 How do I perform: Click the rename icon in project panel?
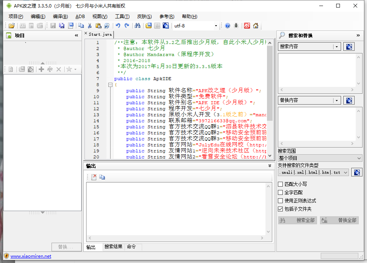click(50, 69)
